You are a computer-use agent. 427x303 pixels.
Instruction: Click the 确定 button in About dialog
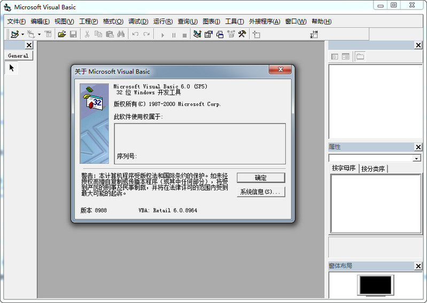(261, 178)
